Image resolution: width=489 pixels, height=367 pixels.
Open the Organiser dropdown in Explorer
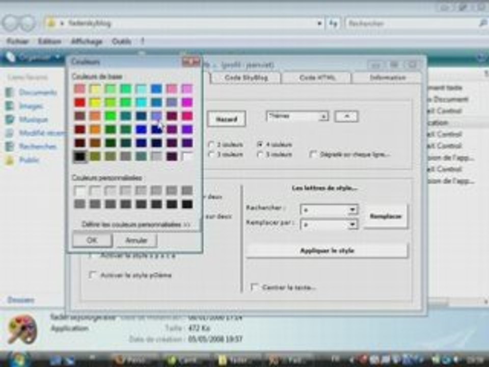point(34,58)
